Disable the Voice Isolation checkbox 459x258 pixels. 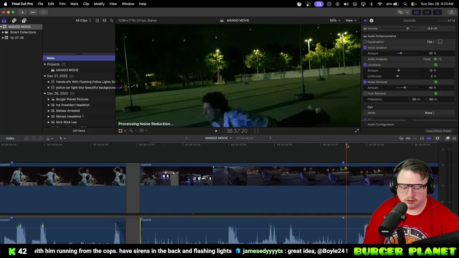pyautogui.click(x=365, y=48)
